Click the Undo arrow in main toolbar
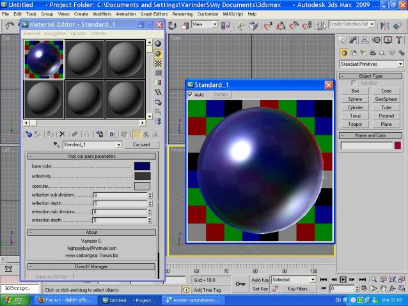408x306 pixels. pos(10,26)
